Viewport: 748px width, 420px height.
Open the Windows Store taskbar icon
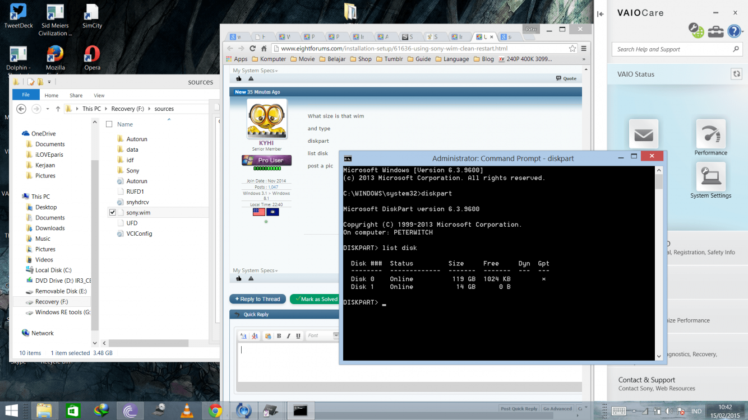[x=73, y=410]
